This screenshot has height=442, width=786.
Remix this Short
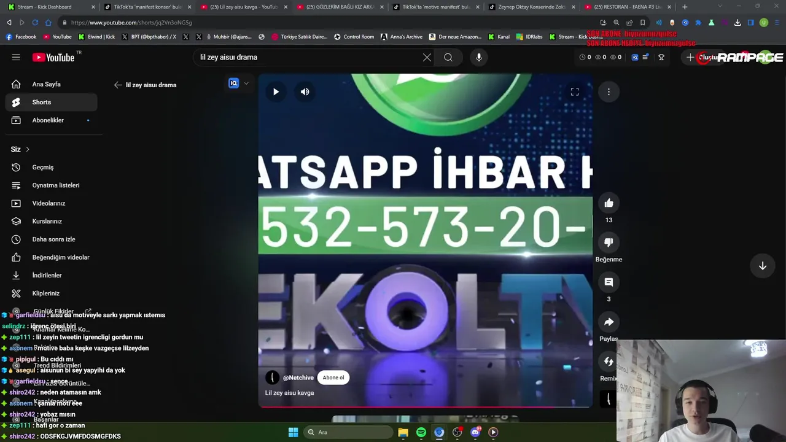tap(609, 362)
